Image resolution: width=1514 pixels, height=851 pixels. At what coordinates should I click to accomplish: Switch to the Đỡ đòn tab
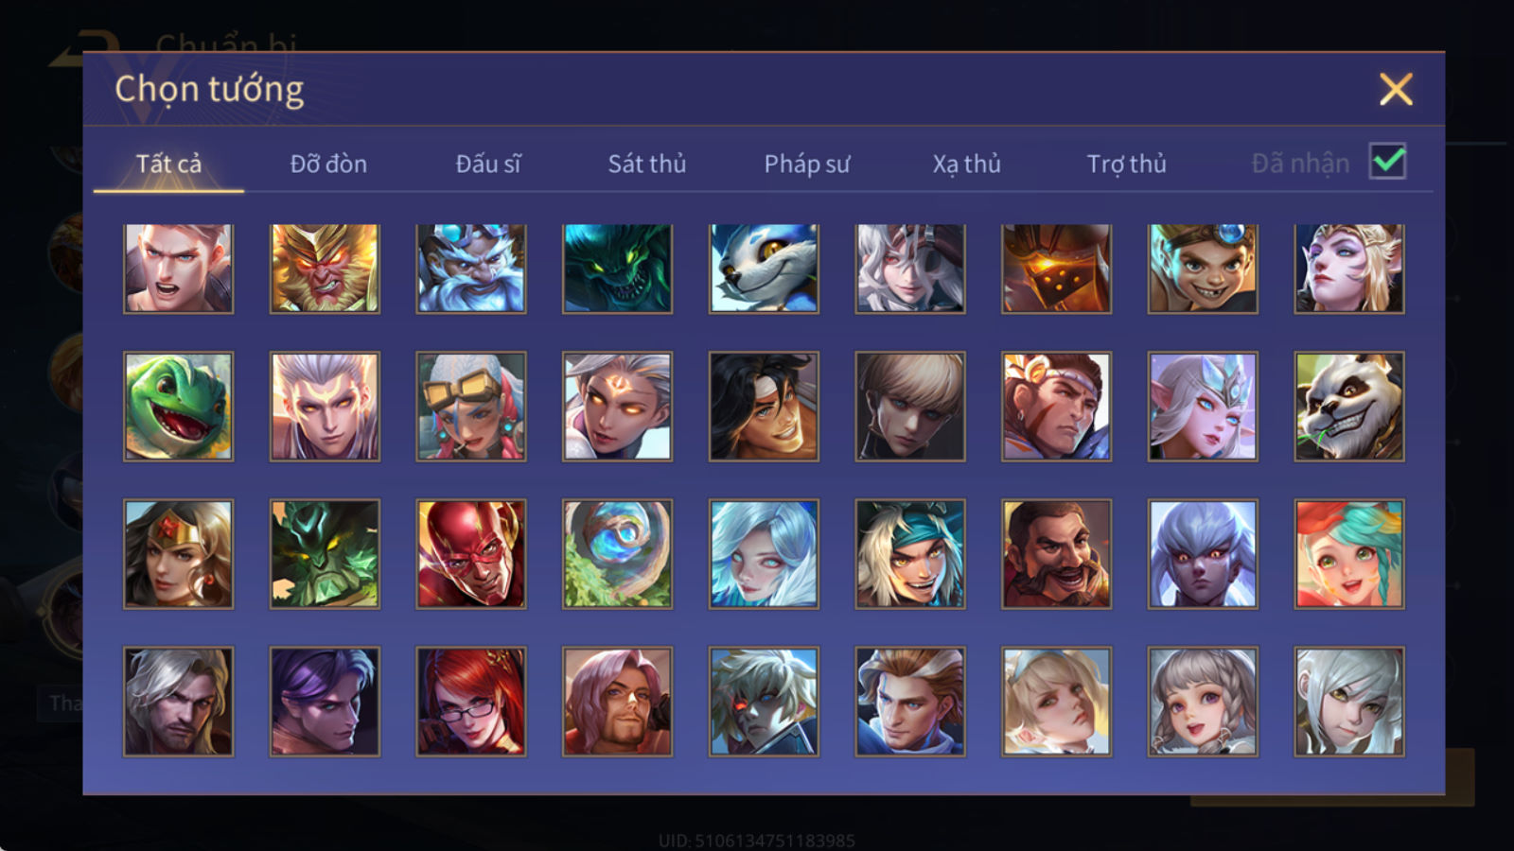click(x=328, y=164)
